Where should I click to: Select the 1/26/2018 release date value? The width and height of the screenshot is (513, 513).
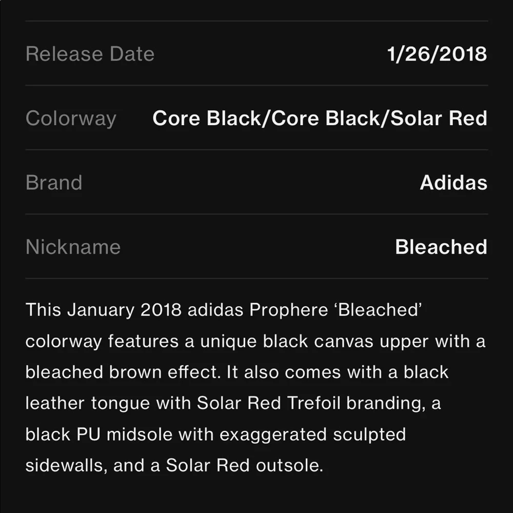coord(437,54)
